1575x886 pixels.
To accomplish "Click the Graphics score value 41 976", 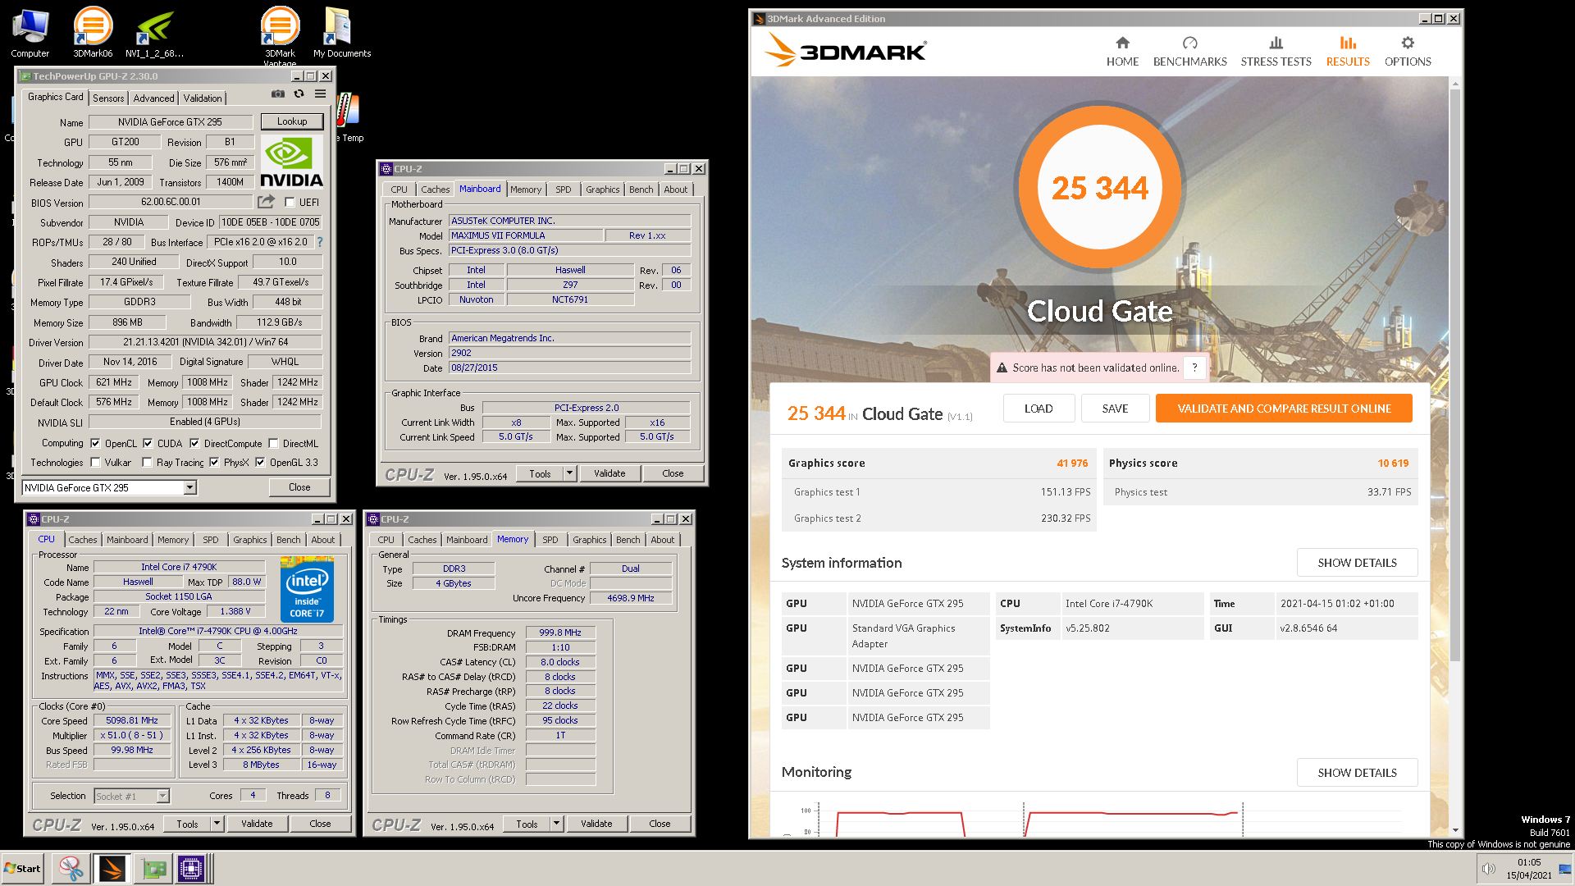I will tap(1072, 464).
